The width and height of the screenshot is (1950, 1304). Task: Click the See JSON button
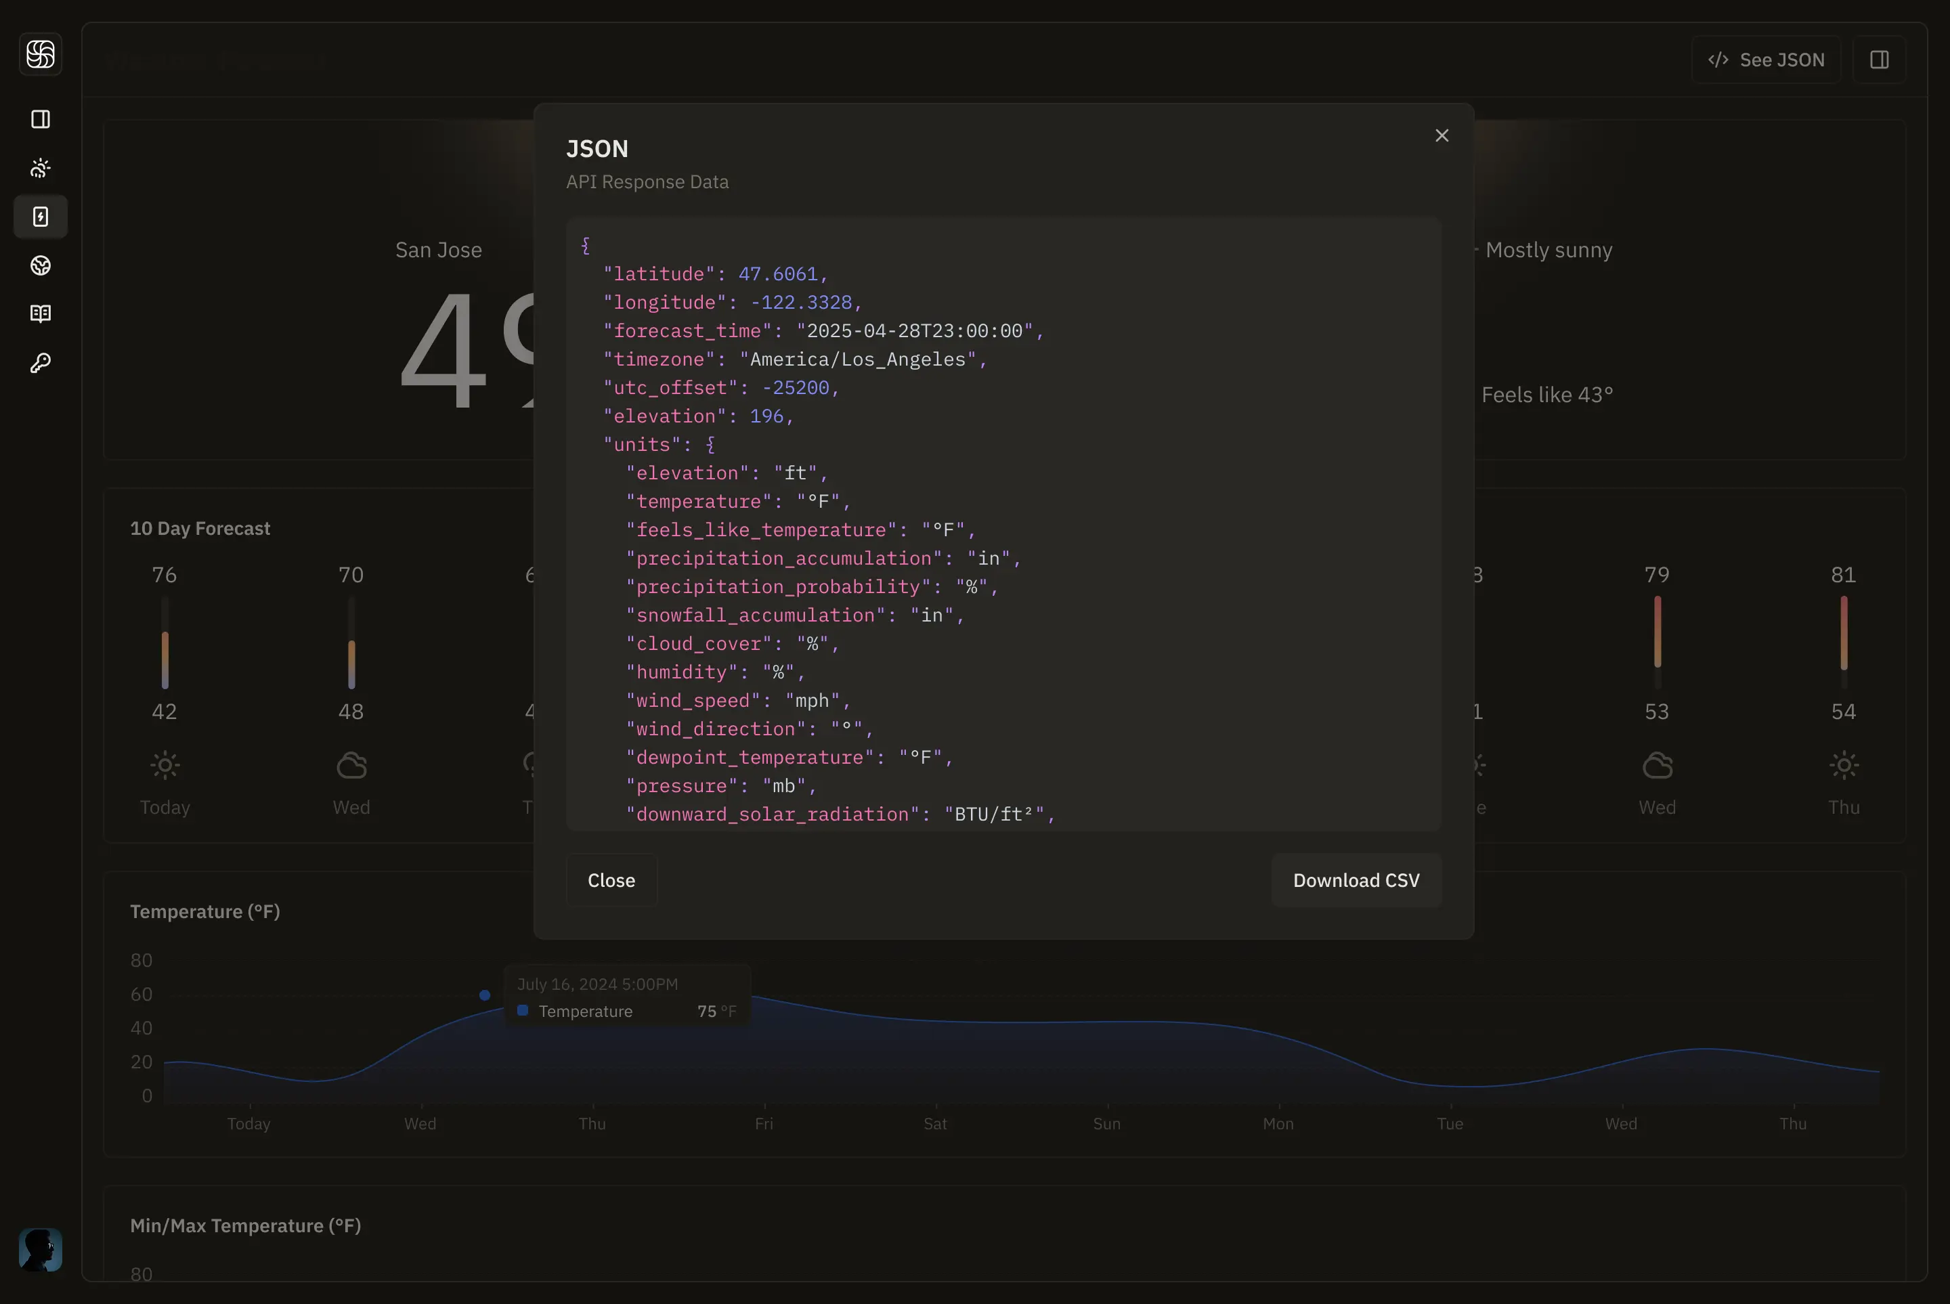click(1765, 60)
